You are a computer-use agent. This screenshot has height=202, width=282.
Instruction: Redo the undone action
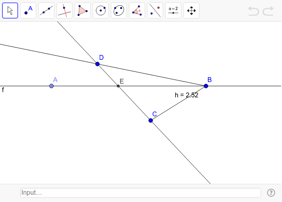pos(268,11)
